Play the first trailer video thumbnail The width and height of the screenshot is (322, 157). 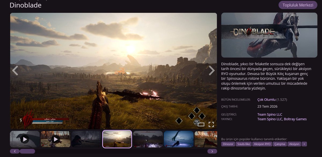[25, 139]
